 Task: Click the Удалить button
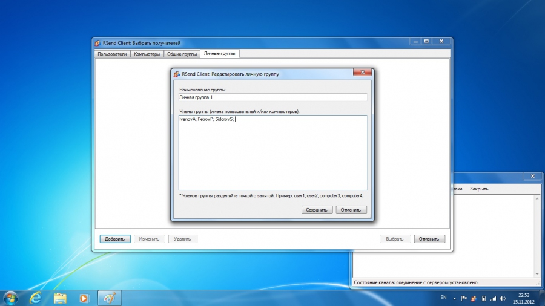click(x=182, y=239)
